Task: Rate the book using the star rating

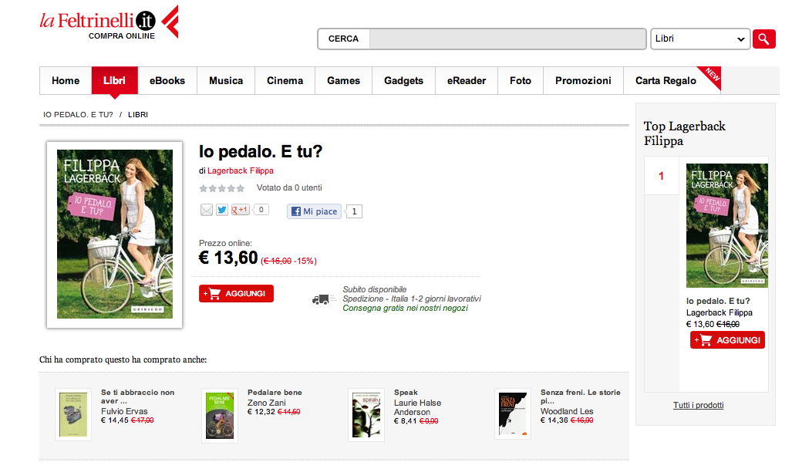Action: click(222, 188)
